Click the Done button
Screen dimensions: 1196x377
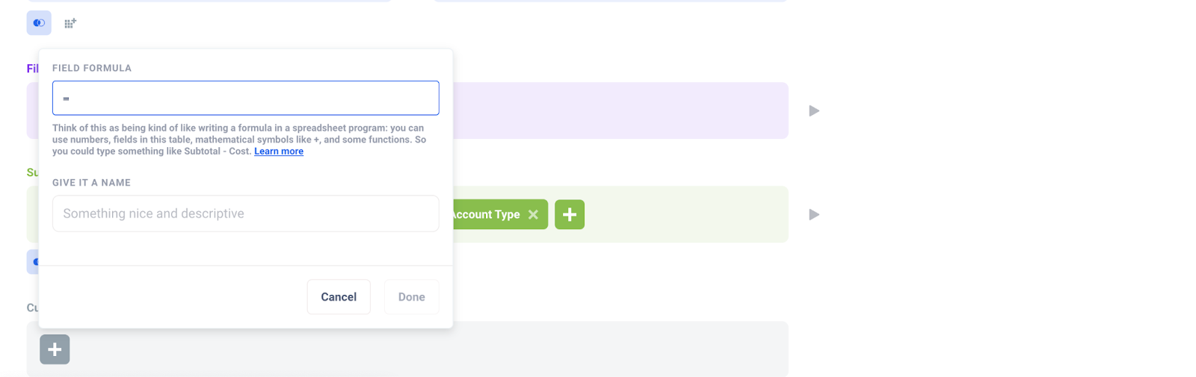(x=411, y=297)
